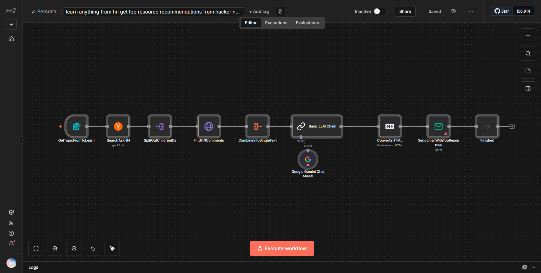Image resolution: width=541 pixels, height=273 pixels.
Task: Fit the workflow to view
Action: pos(36,248)
